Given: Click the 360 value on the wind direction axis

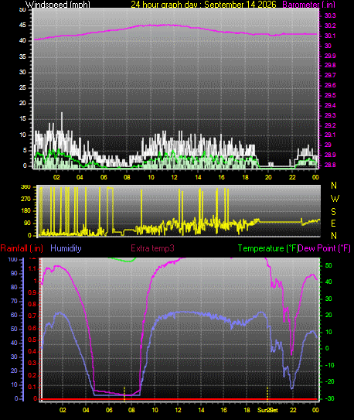Looking at the screenshot, I should [x=26, y=187].
